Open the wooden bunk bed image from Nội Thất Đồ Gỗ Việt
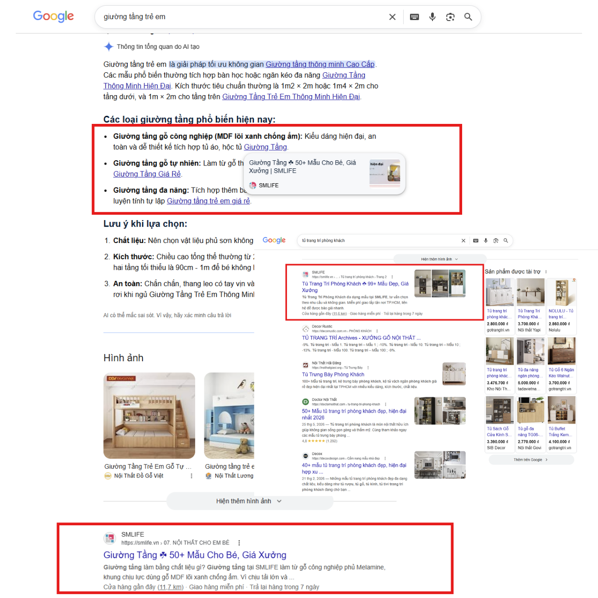Viewport: 598px width, 598px height. click(149, 416)
